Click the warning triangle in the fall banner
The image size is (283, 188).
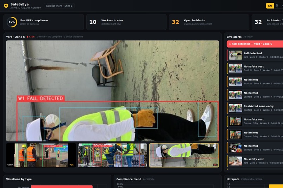point(230,44)
